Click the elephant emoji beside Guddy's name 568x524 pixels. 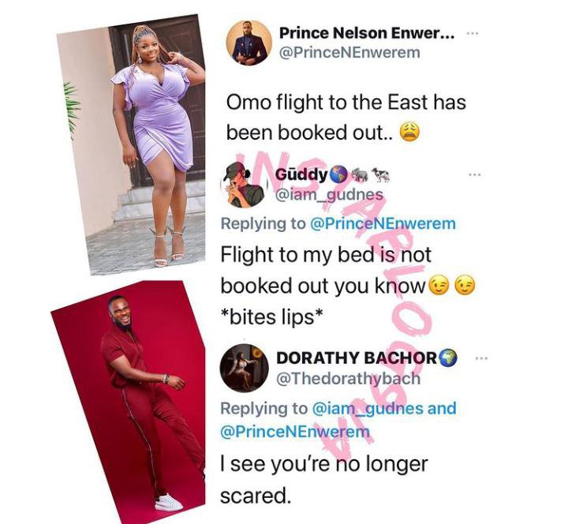click(360, 174)
